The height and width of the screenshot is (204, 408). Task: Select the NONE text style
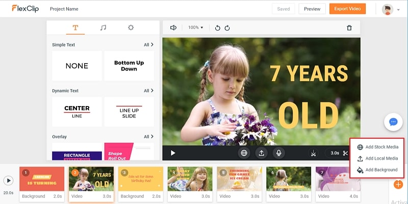click(77, 66)
